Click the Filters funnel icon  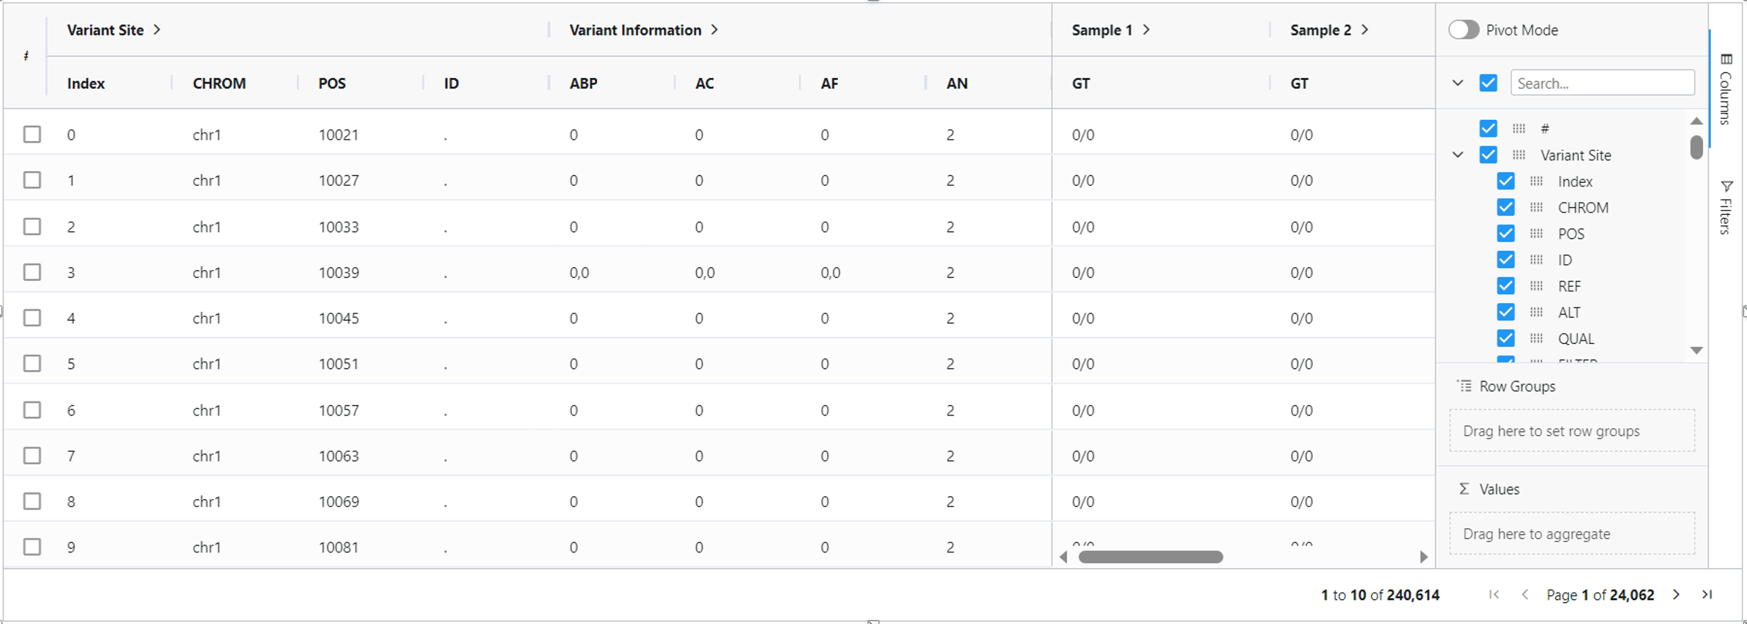coord(1726,186)
